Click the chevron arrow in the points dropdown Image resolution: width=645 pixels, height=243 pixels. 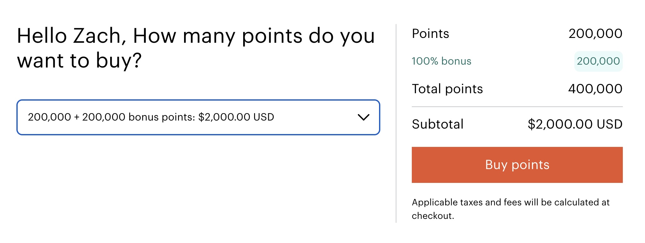363,117
